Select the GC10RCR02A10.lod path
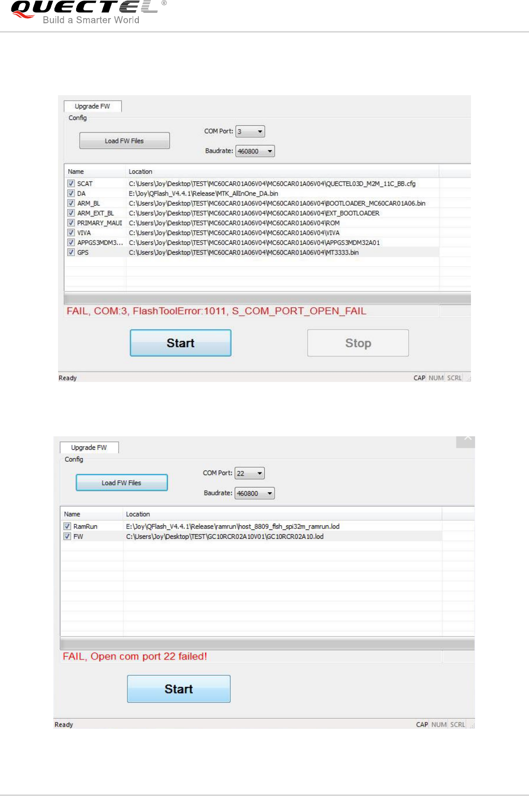The image size is (529, 796). tap(225, 536)
